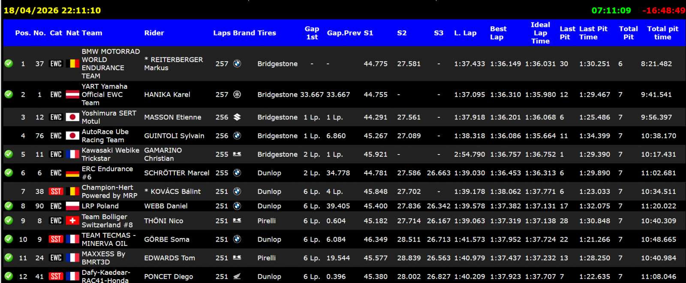Click the Kawasaki logo beside Gamarino Christian
The width and height of the screenshot is (686, 283).
pos(237,154)
